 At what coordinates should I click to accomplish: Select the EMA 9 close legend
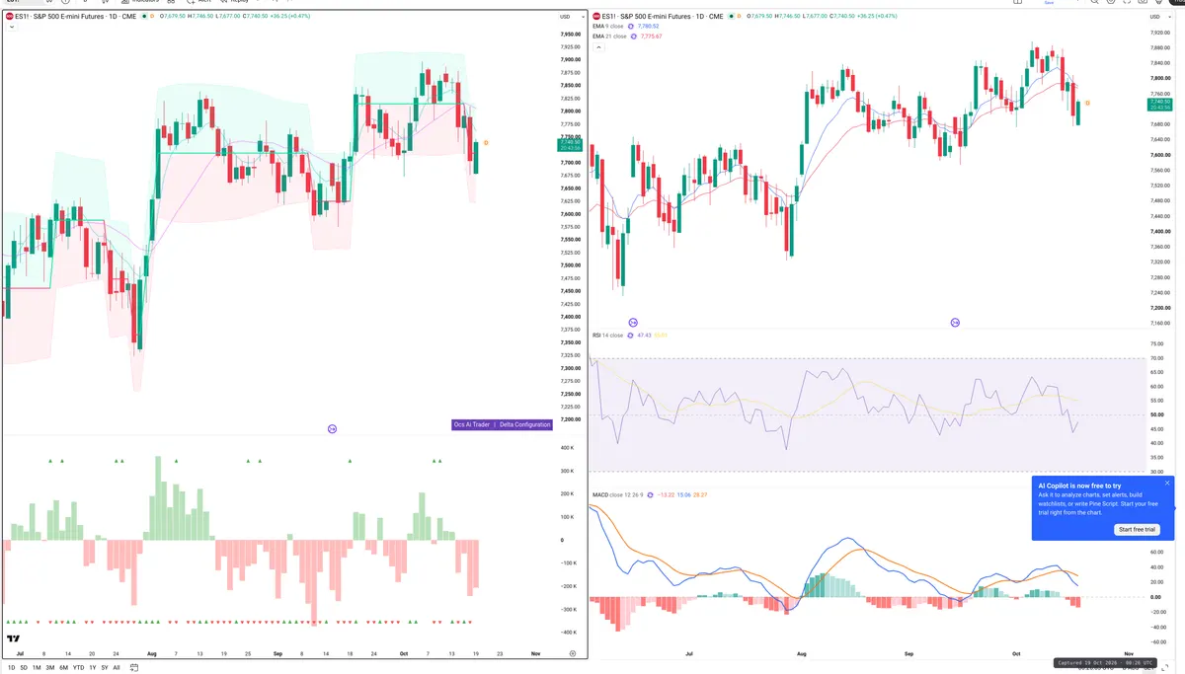(608, 27)
